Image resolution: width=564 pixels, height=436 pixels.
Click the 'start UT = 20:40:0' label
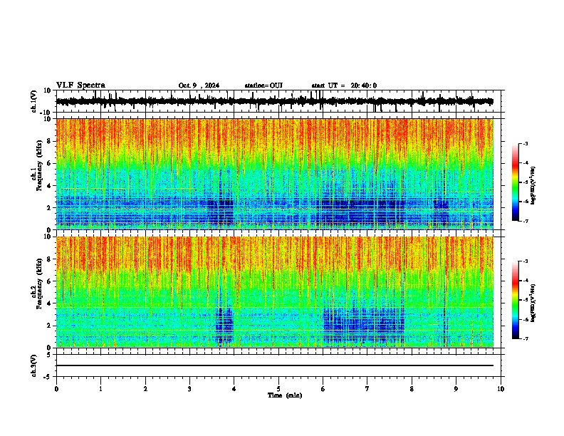[x=344, y=85]
